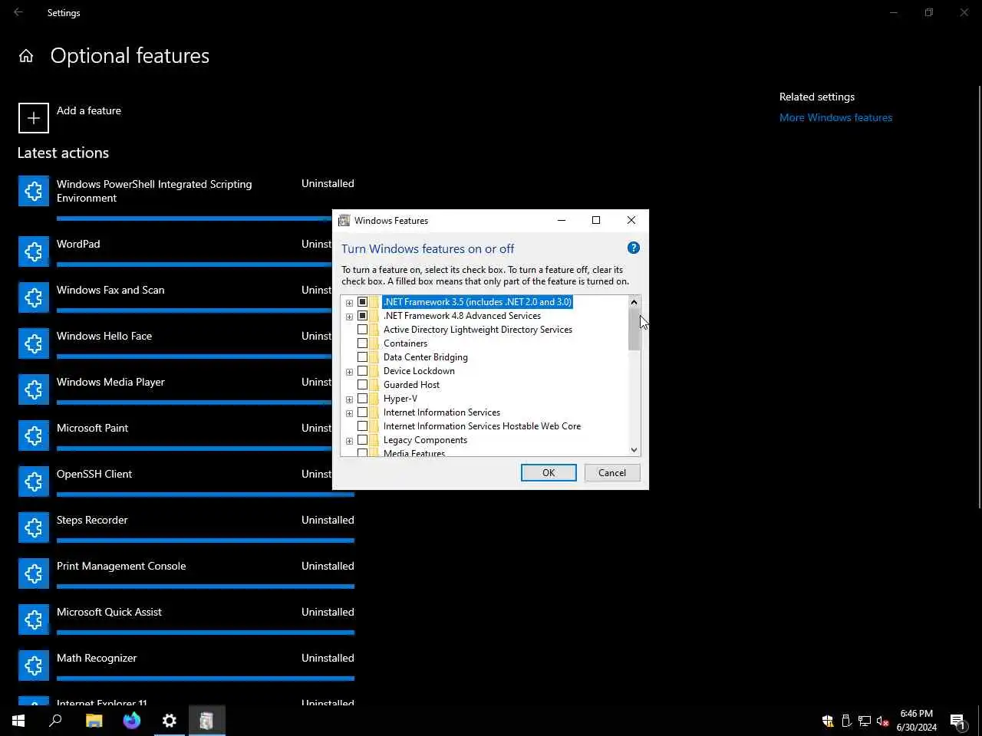Launch Firefox from the taskbar

point(132,721)
